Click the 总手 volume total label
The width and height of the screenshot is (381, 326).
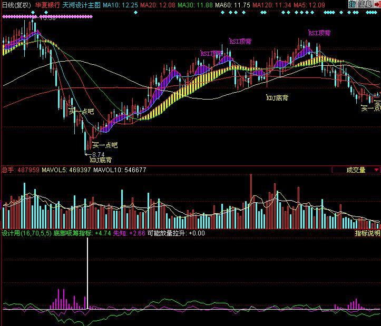click(x=8, y=170)
